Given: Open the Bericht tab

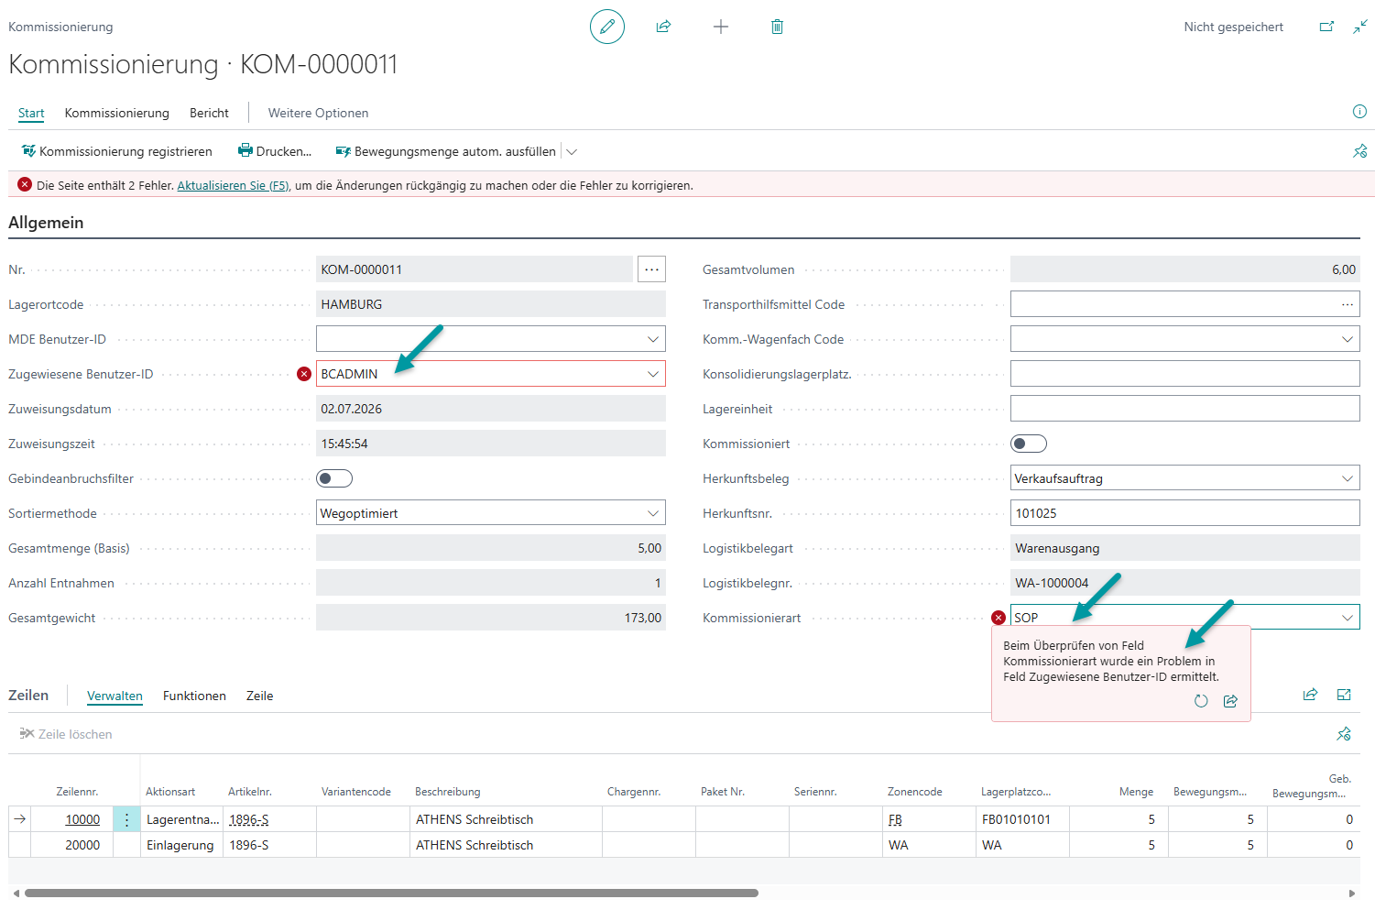Looking at the screenshot, I should [x=209, y=113].
